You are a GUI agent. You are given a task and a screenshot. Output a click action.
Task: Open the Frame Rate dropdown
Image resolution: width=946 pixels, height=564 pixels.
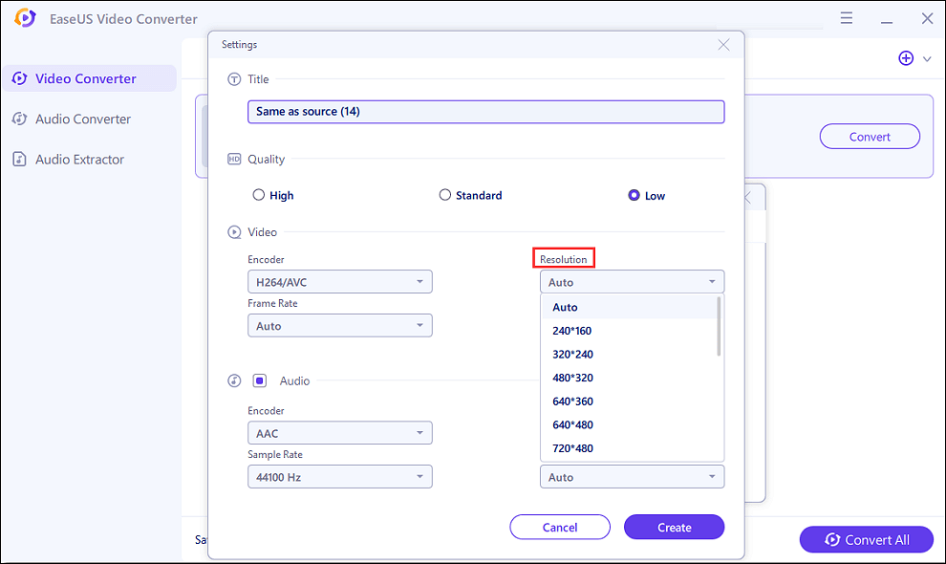[339, 326]
